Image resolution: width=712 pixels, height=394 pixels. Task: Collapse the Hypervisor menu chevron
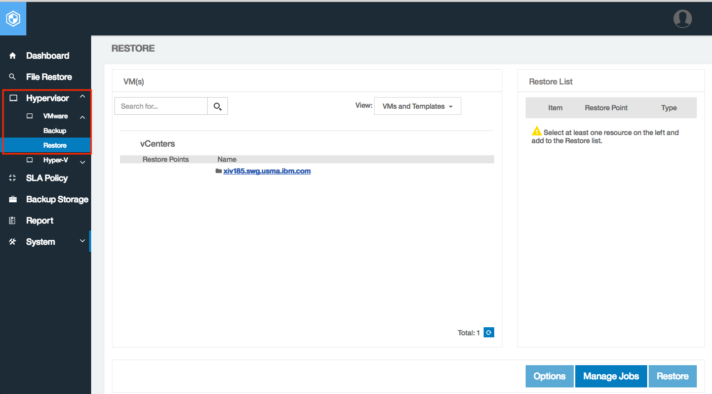click(x=83, y=97)
